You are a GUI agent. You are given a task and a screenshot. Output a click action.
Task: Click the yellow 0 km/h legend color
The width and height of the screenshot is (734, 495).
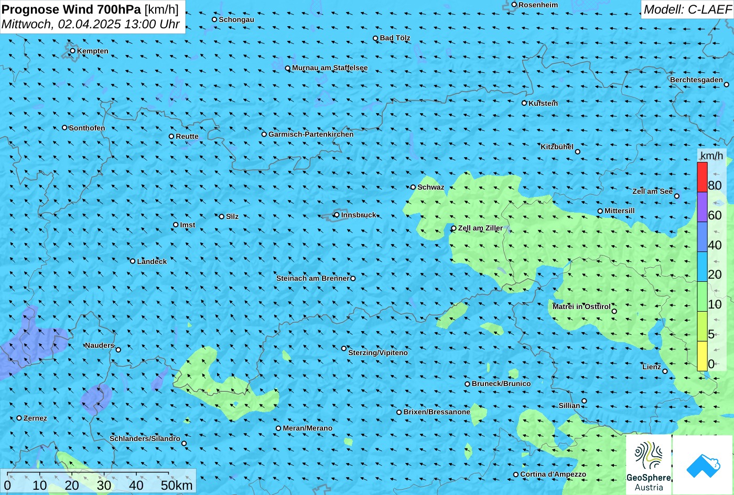702,356
